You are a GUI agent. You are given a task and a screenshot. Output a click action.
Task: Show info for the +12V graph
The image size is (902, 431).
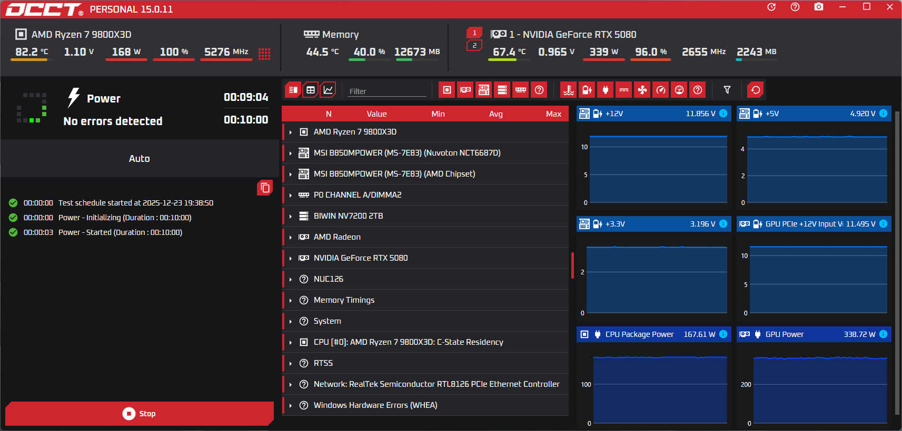[723, 114]
